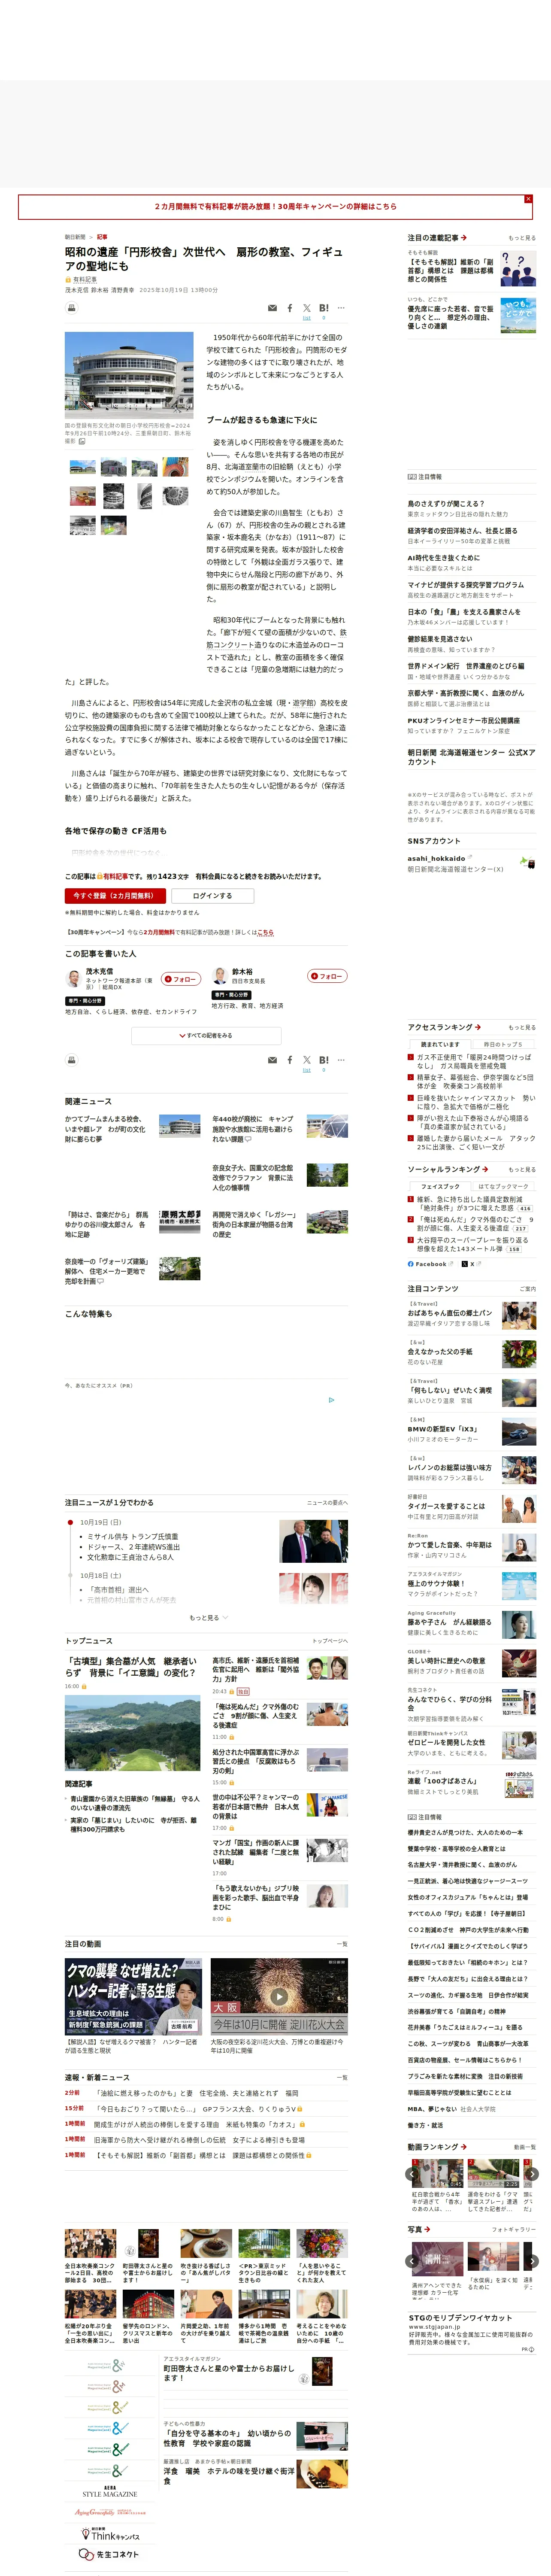Click もっと見る in アクセスランキング
551x2576 pixels.
[522, 1027]
